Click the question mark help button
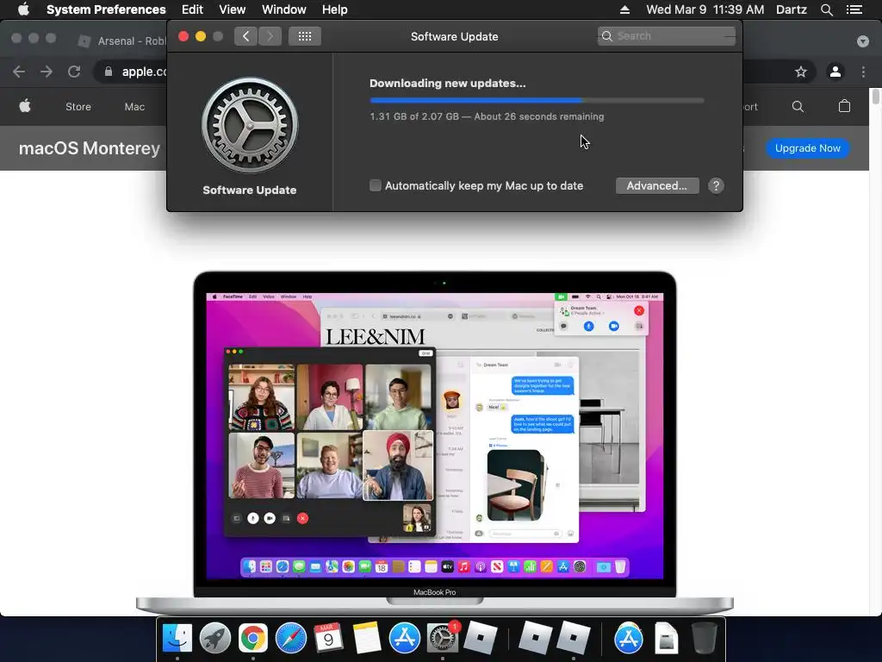Image resolution: width=882 pixels, height=662 pixels. click(x=716, y=186)
